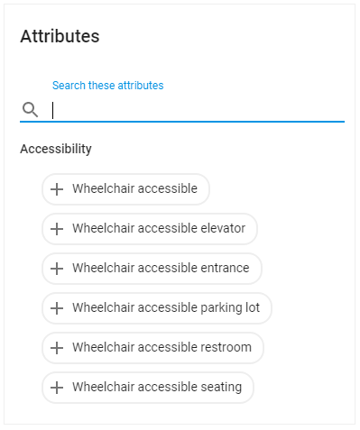This screenshot has width=360, height=430.
Task: Click the Search these attributes label
Action: [108, 86]
